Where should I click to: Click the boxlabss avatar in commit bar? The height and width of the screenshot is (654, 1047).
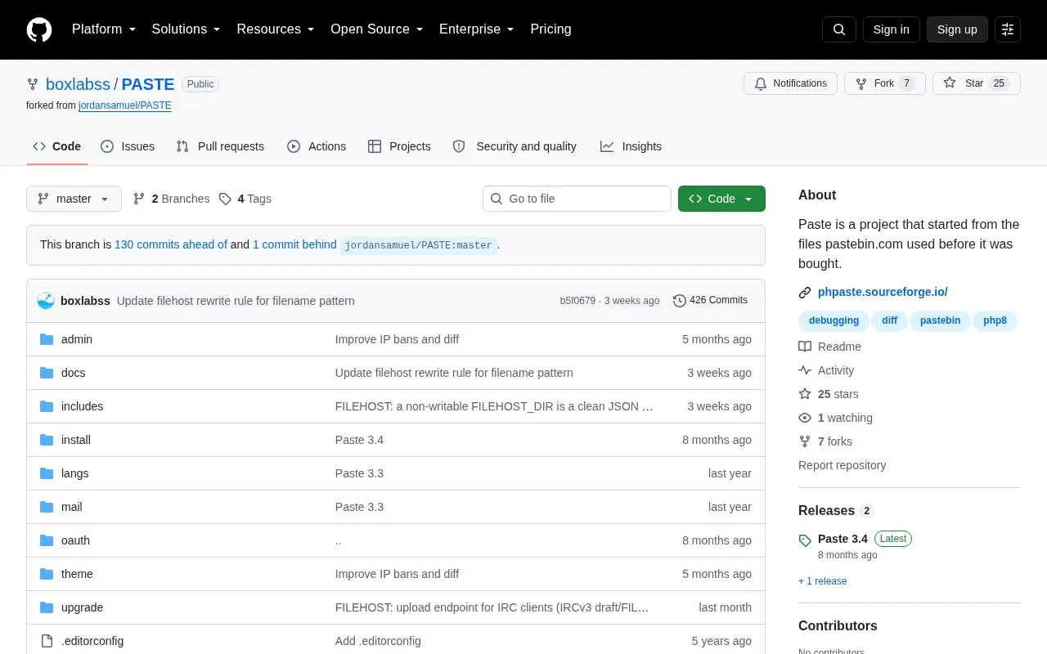46,301
